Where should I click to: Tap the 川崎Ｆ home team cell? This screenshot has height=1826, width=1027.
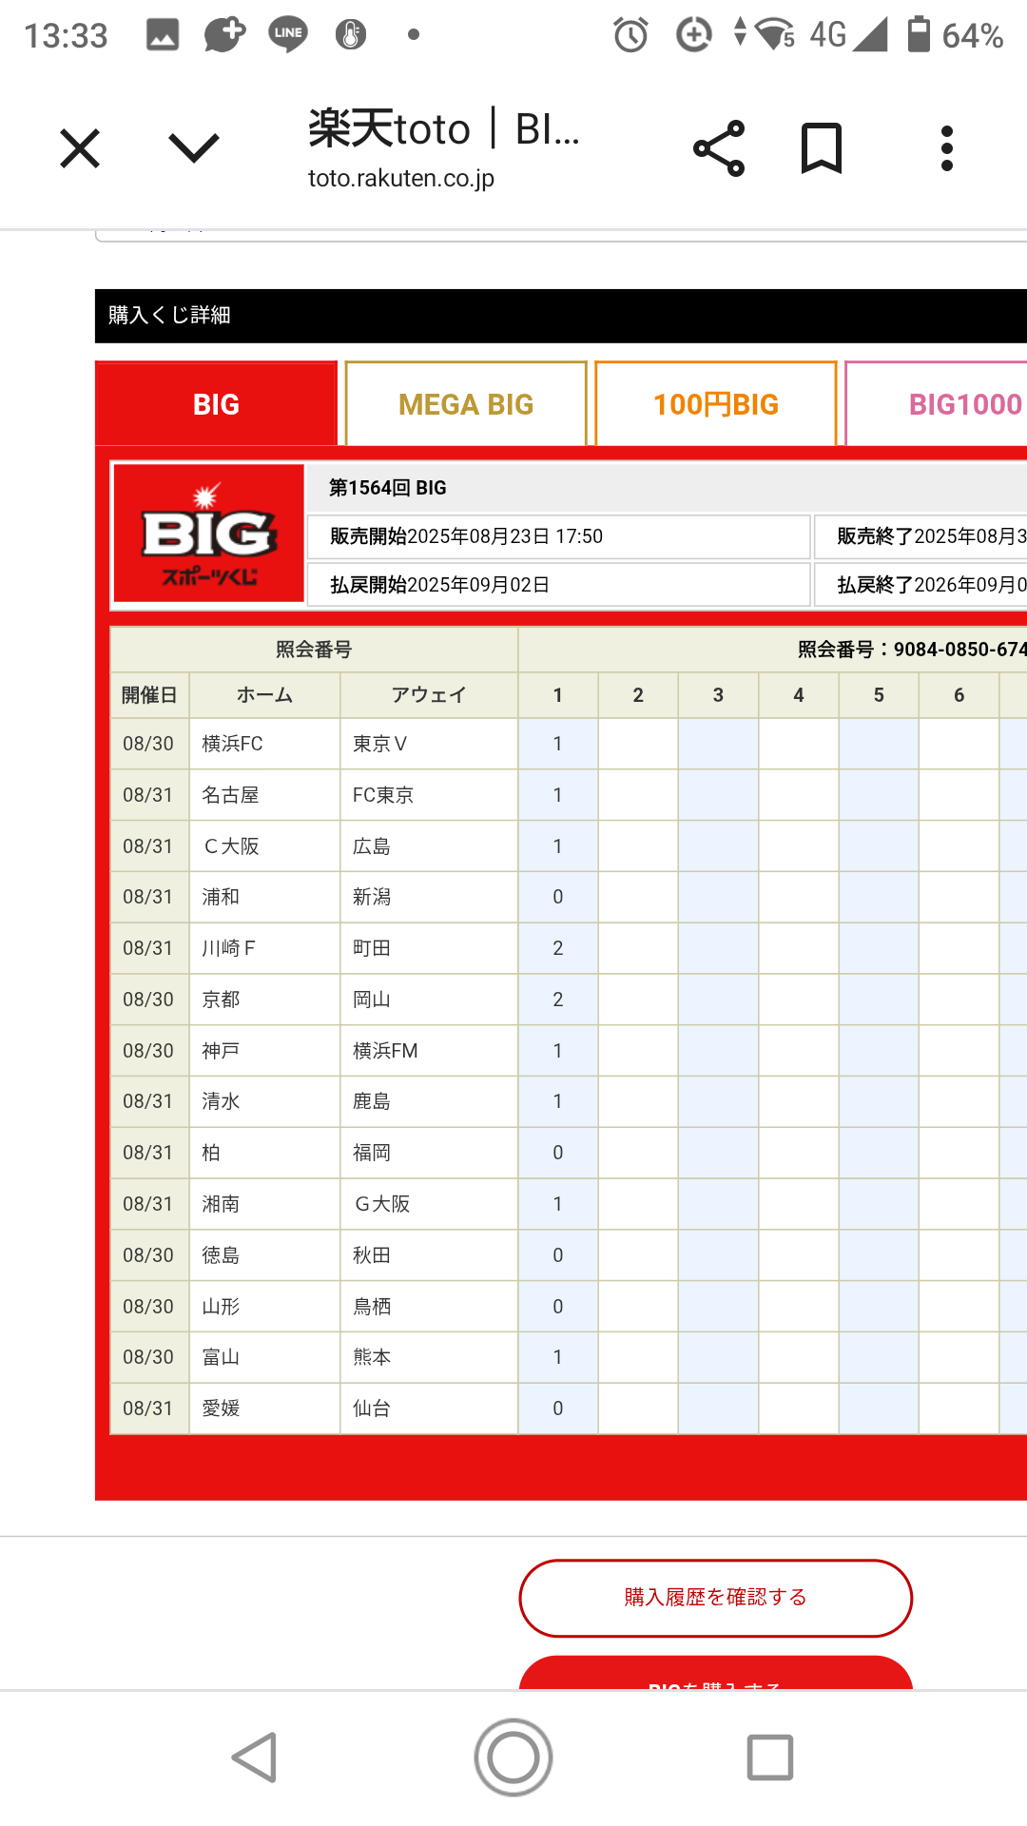(x=264, y=948)
